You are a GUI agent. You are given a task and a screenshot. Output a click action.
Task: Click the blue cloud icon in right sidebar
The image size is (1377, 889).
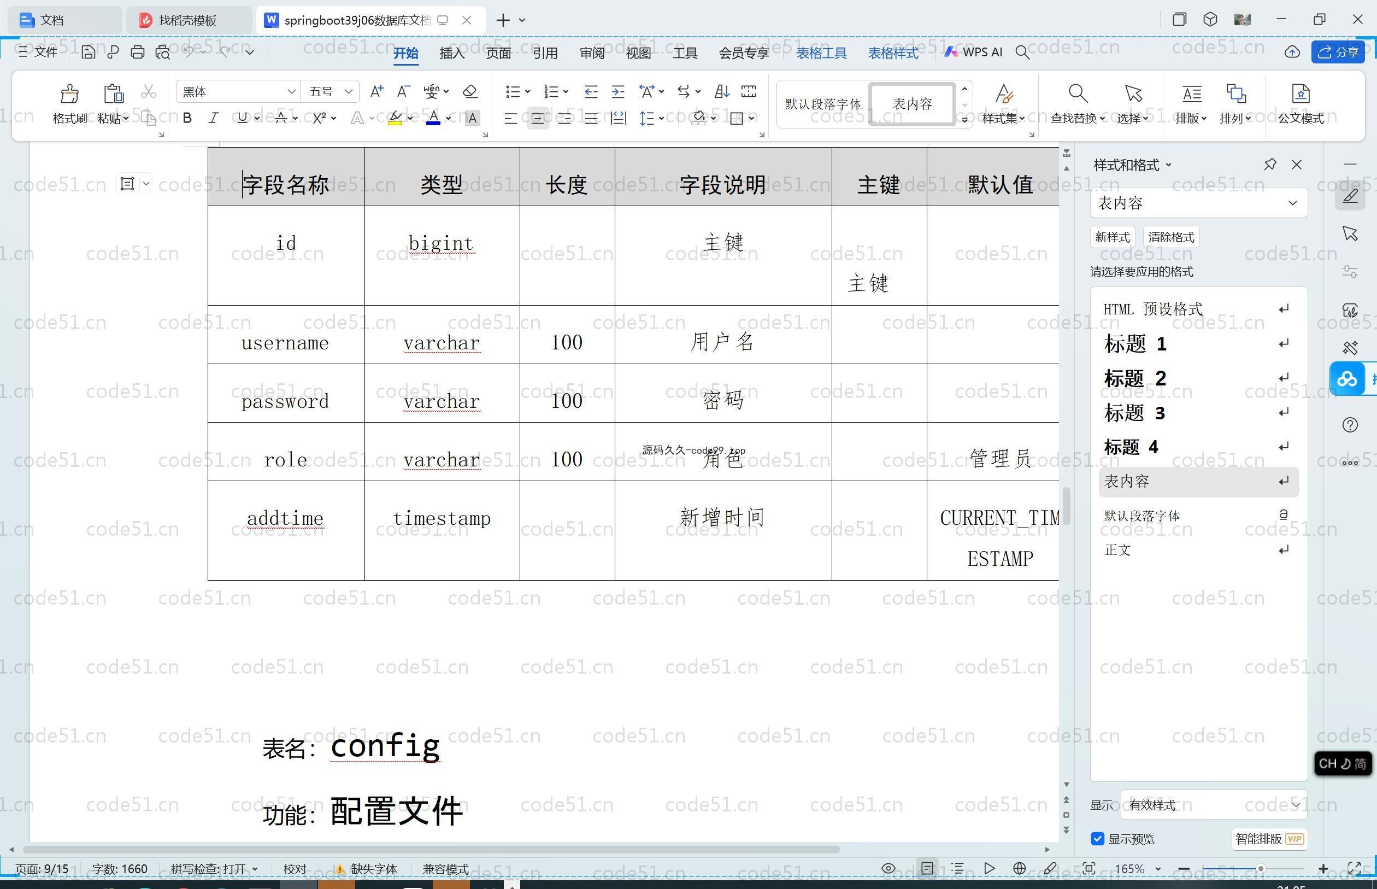click(1347, 379)
